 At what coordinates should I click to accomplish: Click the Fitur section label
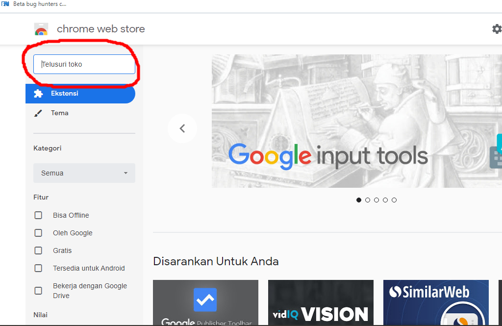(41, 197)
